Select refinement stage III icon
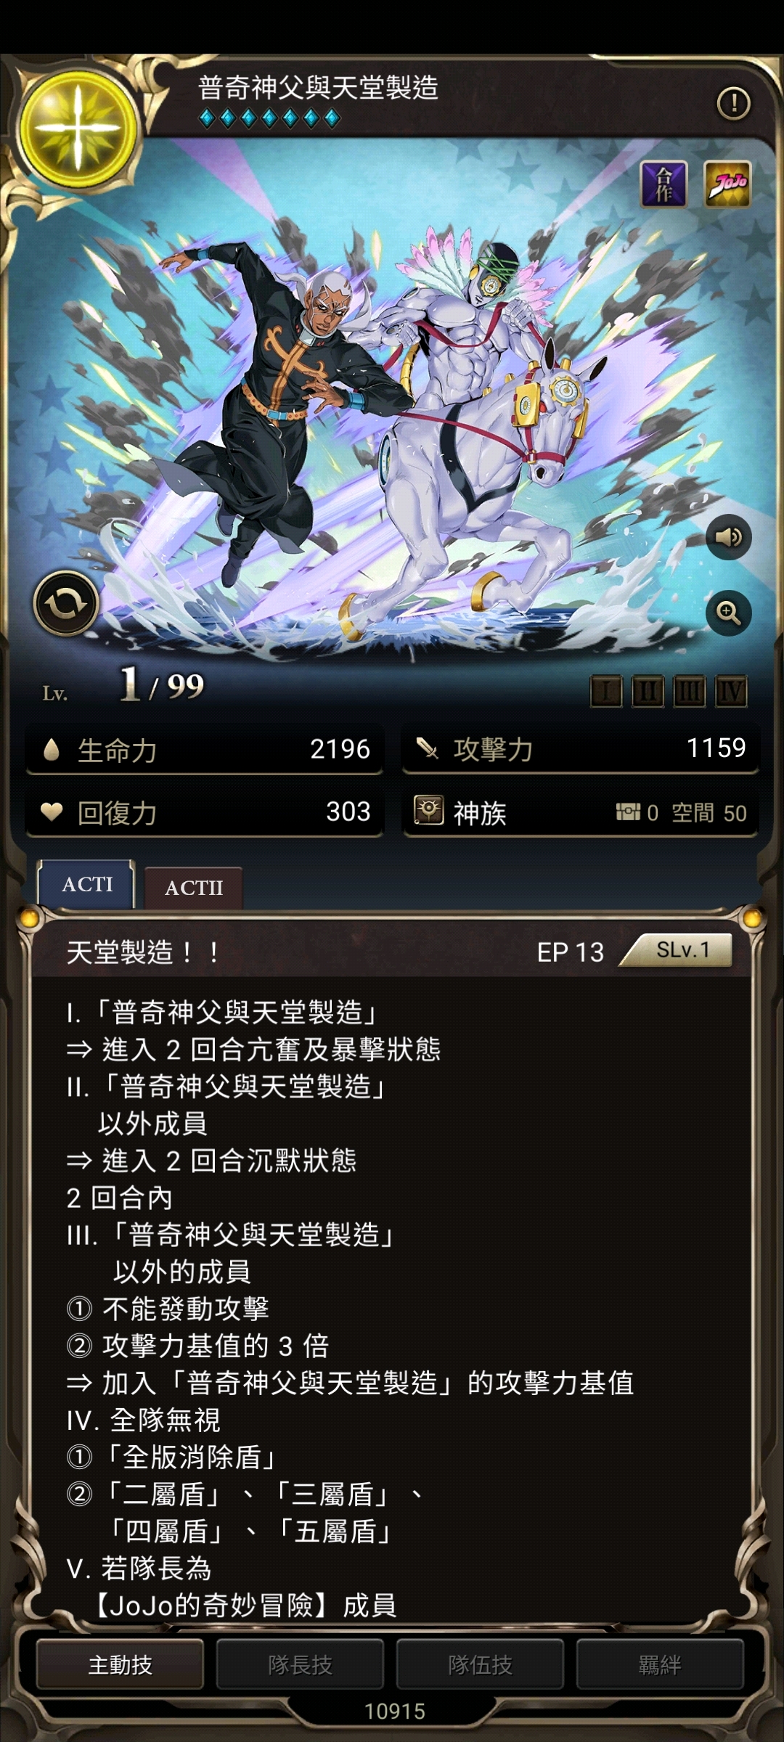 [689, 692]
